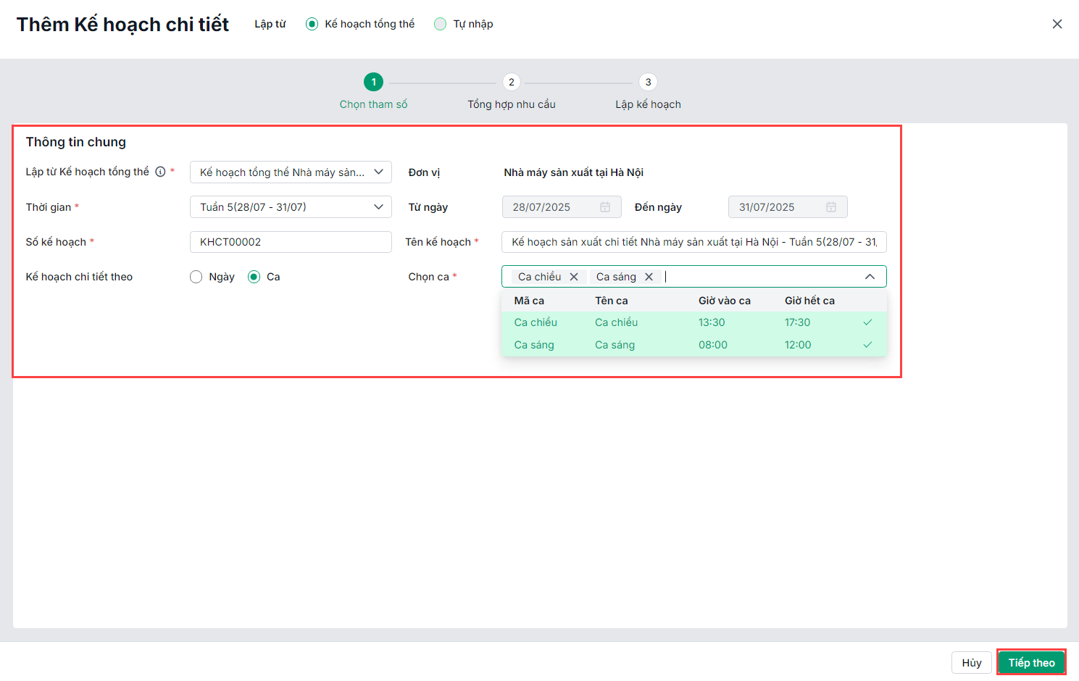Image resolution: width=1079 pixels, height=681 pixels.
Task: Choose Ca radio for detail plan
Action: click(254, 277)
